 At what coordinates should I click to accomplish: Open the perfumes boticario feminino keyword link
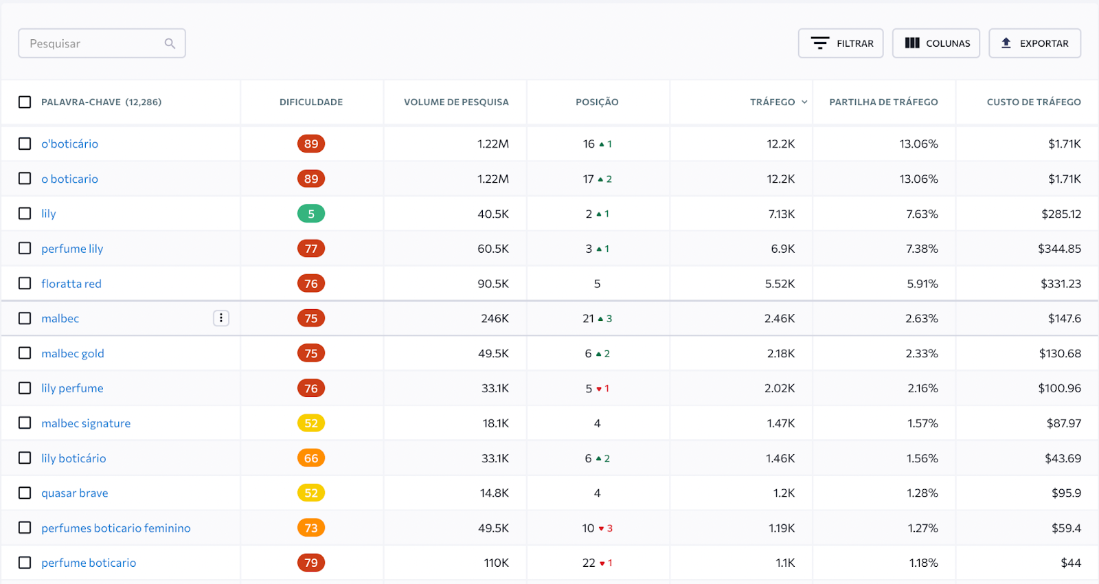click(116, 528)
